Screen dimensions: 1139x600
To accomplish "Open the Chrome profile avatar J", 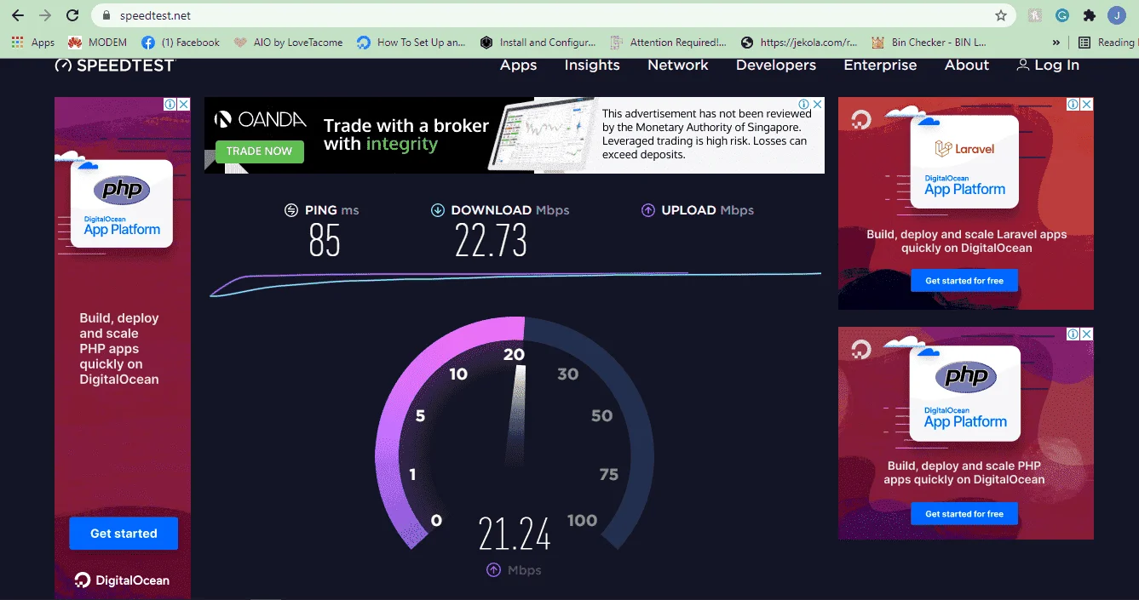I will (1117, 15).
